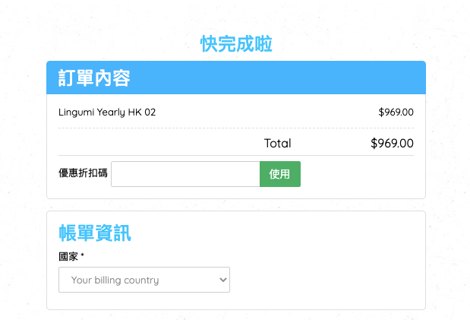This screenshot has width=470, height=320.
Task: Click the solid divider line below Total row
Action: (236, 156)
